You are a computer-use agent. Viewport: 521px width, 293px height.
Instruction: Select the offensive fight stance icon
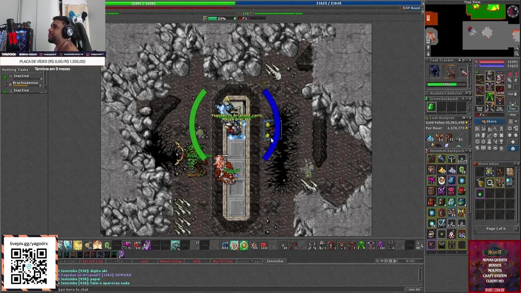tap(510, 74)
